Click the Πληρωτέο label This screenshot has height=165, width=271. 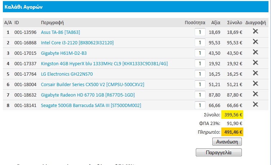tap(209, 132)
